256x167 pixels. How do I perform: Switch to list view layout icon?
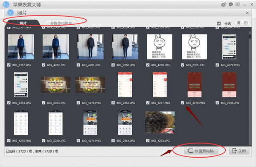click(x=239, y=23)
